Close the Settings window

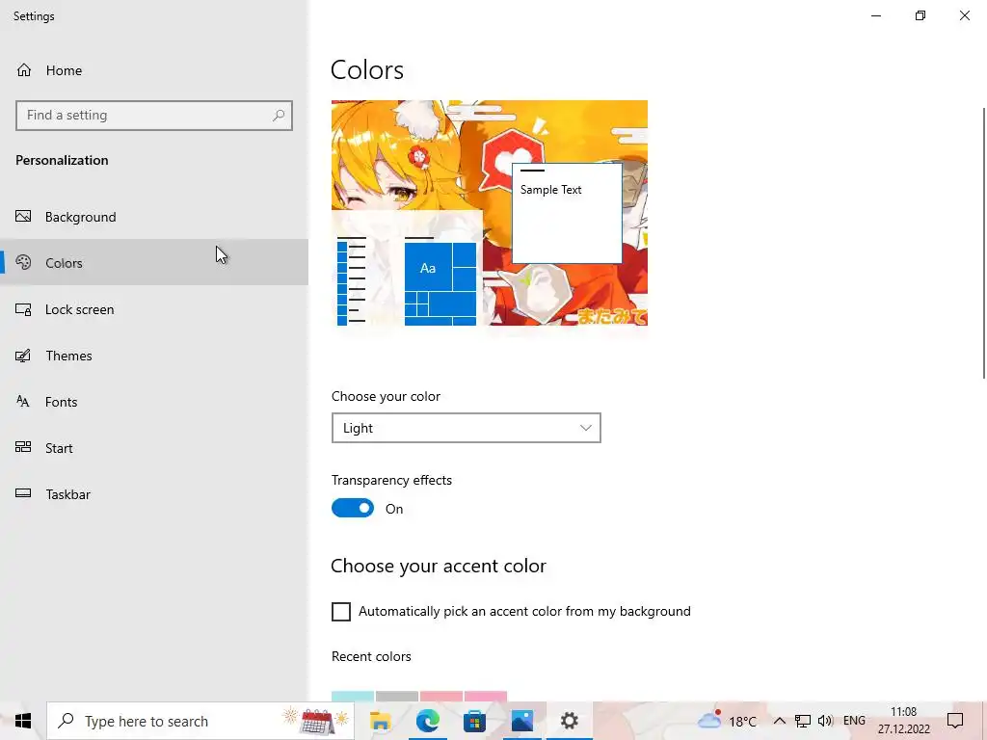click(964, 15)
